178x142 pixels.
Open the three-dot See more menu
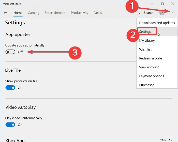click(x=173, y=12)
